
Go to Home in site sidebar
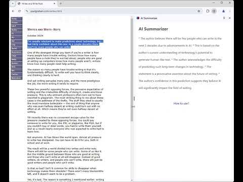[17, 19]
